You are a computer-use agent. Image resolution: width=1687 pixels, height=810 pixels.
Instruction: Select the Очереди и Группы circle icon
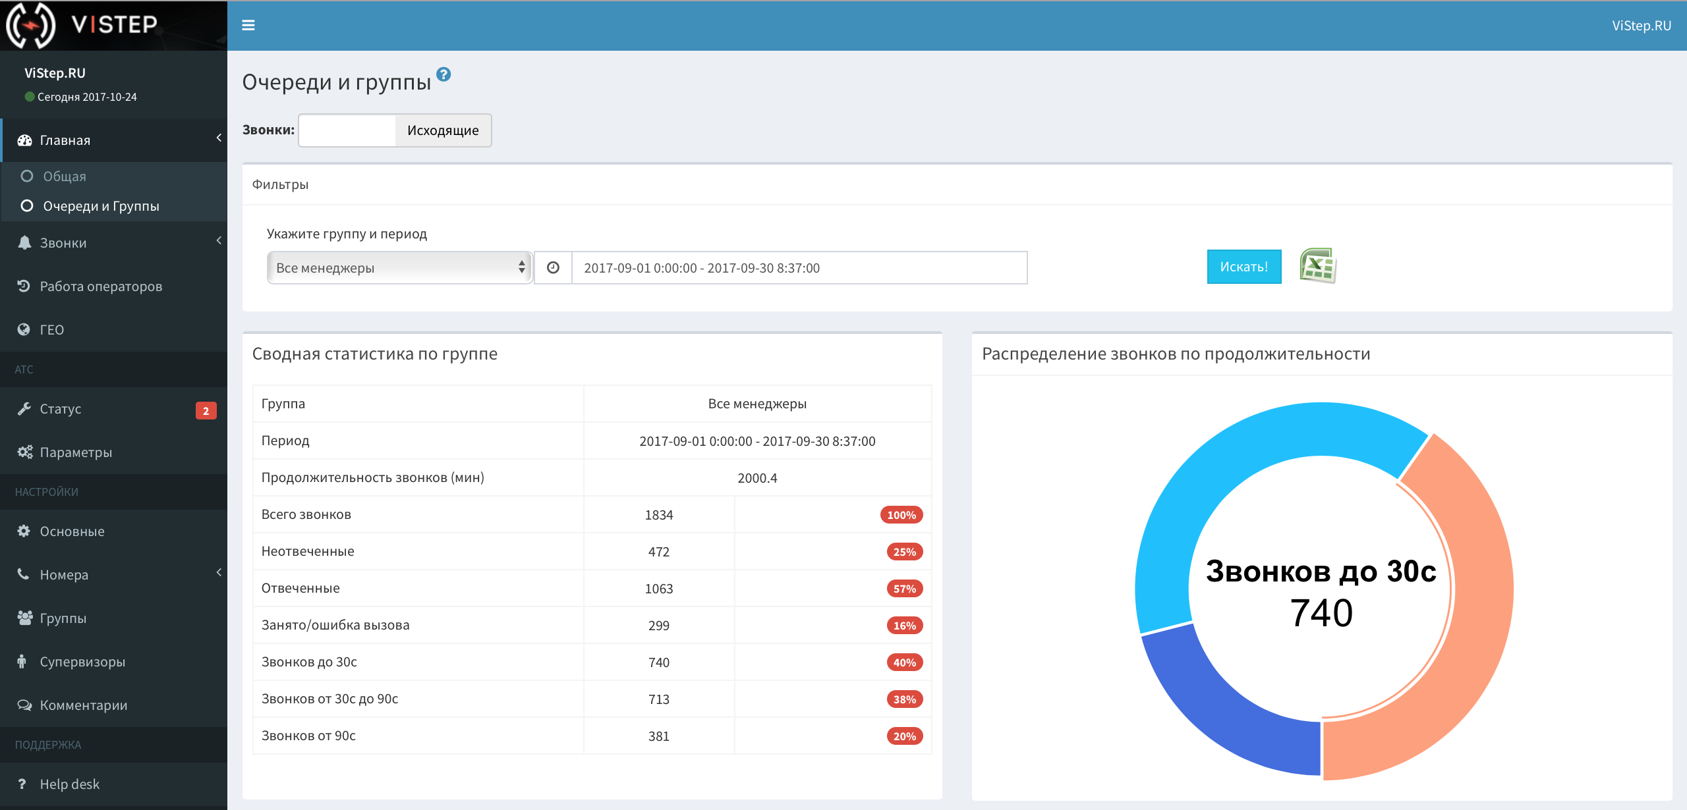click(27, 205)
